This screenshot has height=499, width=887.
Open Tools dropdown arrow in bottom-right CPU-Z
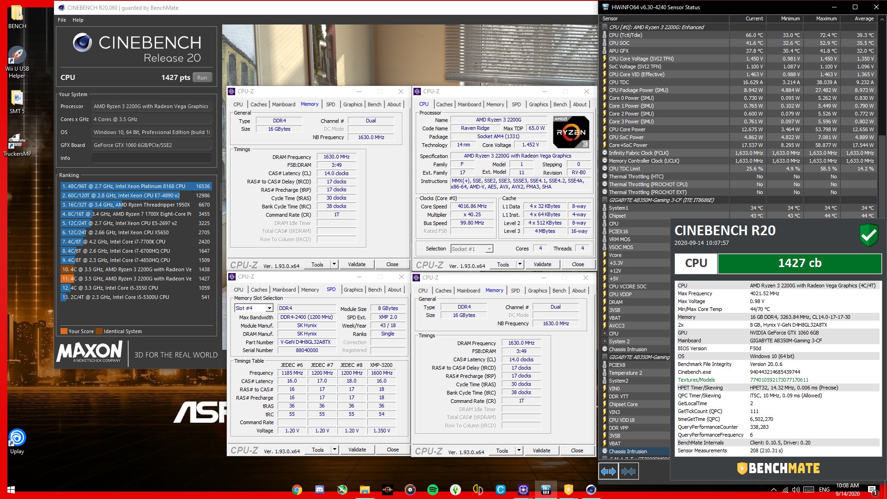point(519,450)
